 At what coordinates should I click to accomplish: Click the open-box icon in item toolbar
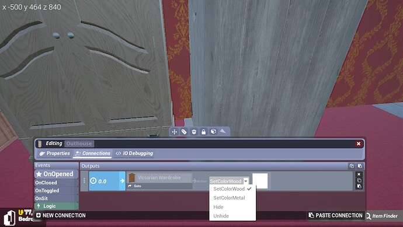(194, 132)
